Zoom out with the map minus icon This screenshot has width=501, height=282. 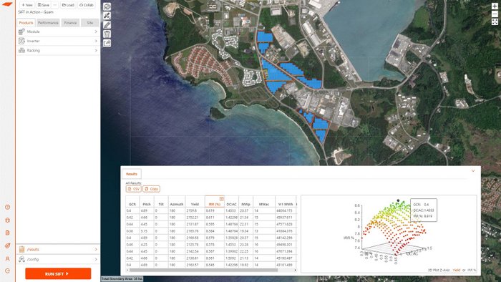[x=495, y=14]
